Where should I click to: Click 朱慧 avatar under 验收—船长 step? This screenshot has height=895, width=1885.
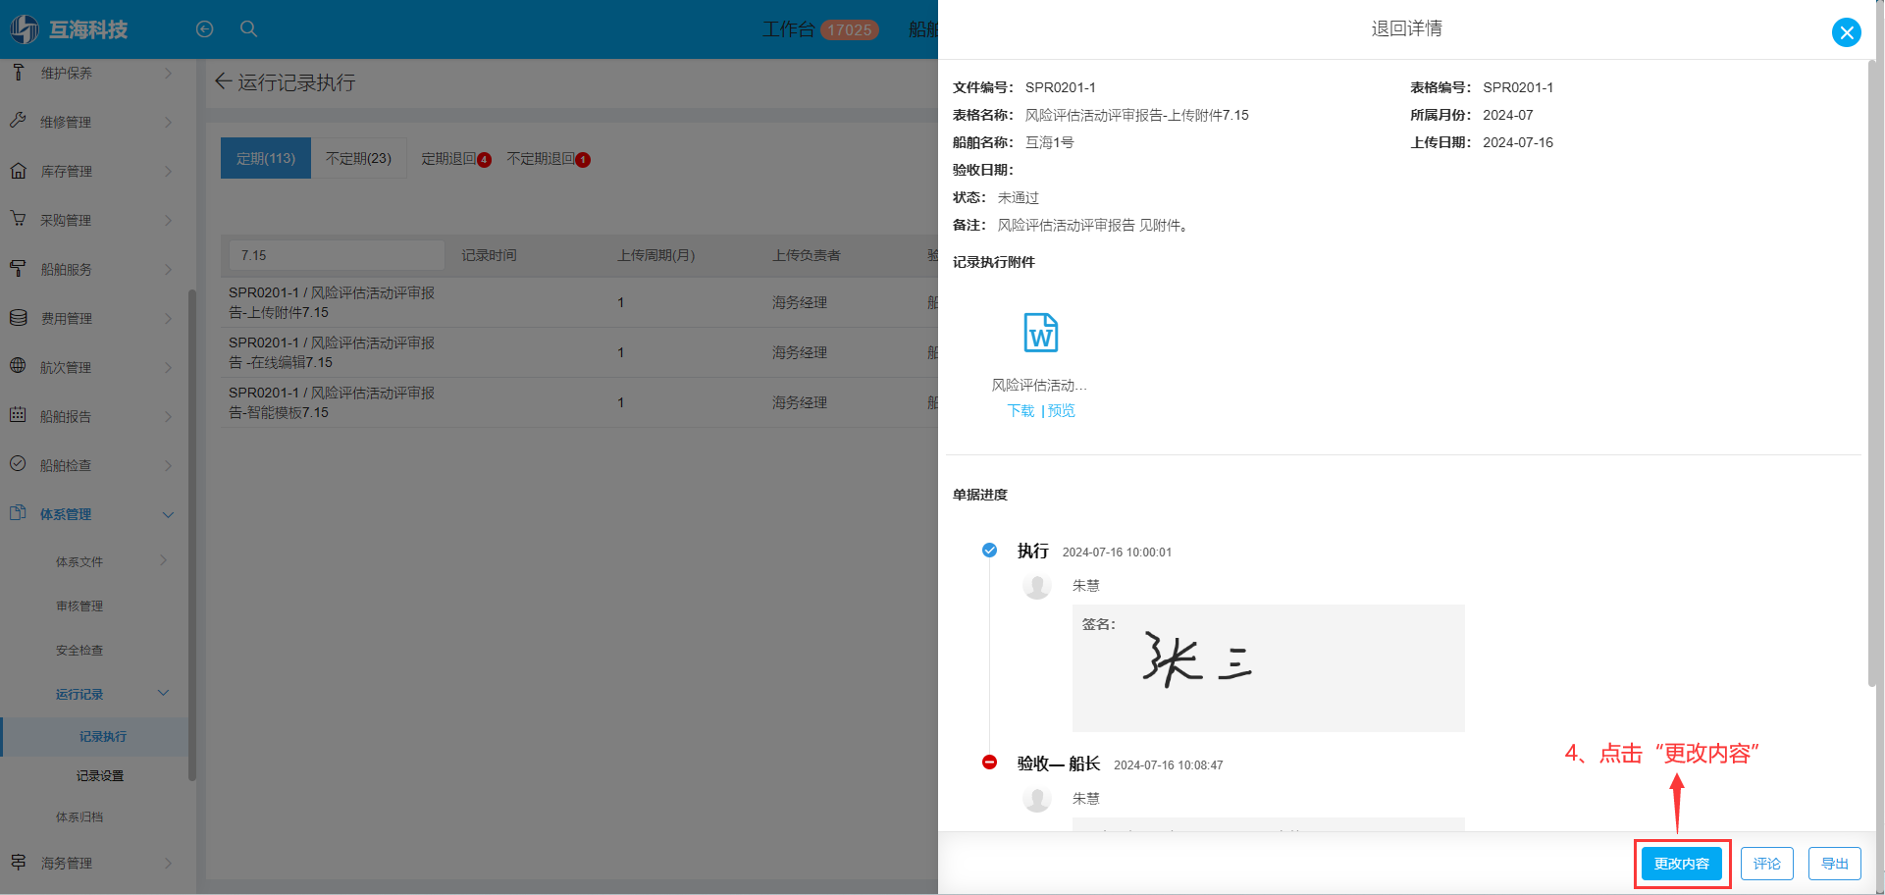pos(1037,799)
